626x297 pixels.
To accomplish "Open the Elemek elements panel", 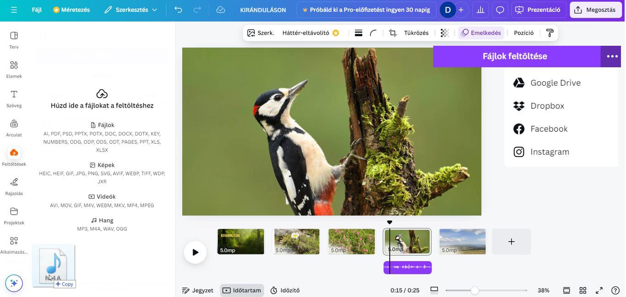I will 14,69.
